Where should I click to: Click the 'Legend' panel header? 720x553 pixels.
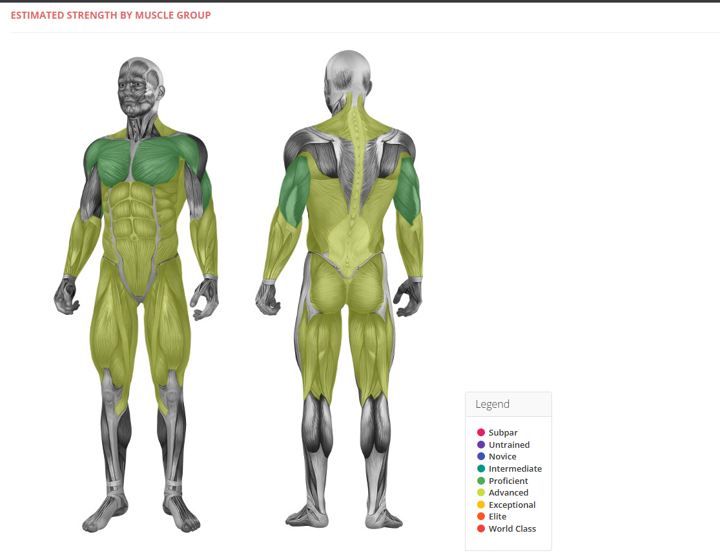[x=508, y=405]
